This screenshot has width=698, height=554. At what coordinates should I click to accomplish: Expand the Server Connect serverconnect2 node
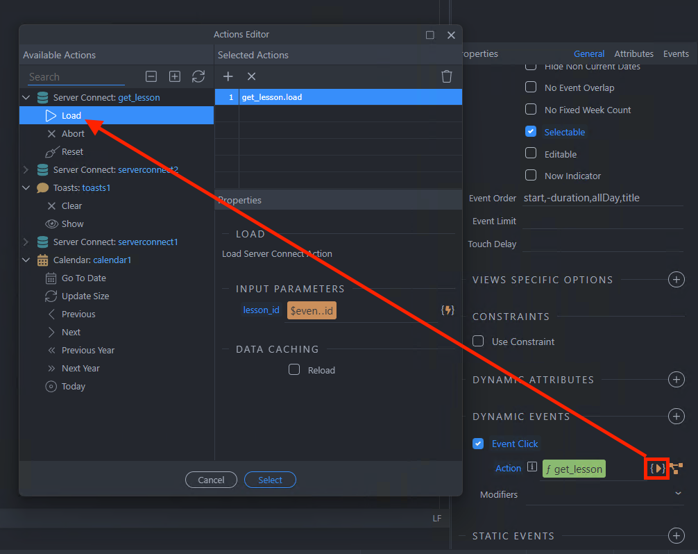click(x=26, y=169)
